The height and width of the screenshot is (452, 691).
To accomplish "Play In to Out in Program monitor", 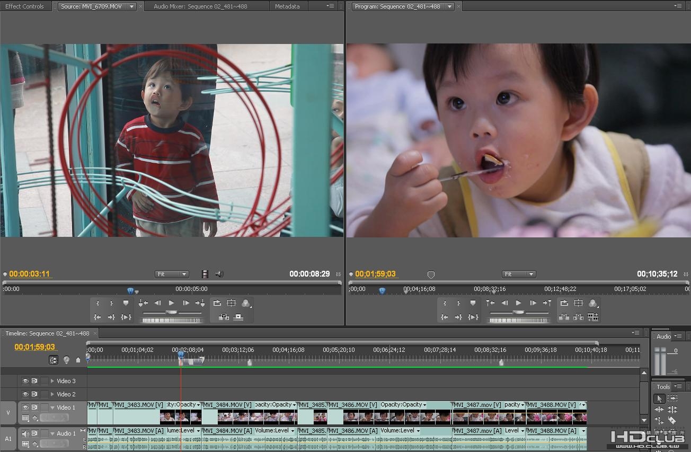I will coord(473,317).
